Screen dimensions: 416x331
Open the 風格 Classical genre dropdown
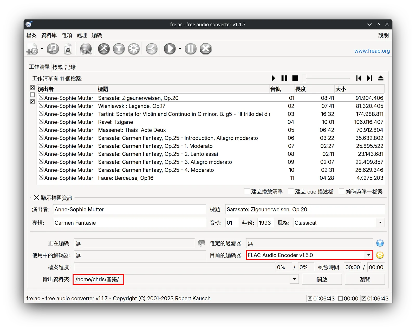click(380, 223)
